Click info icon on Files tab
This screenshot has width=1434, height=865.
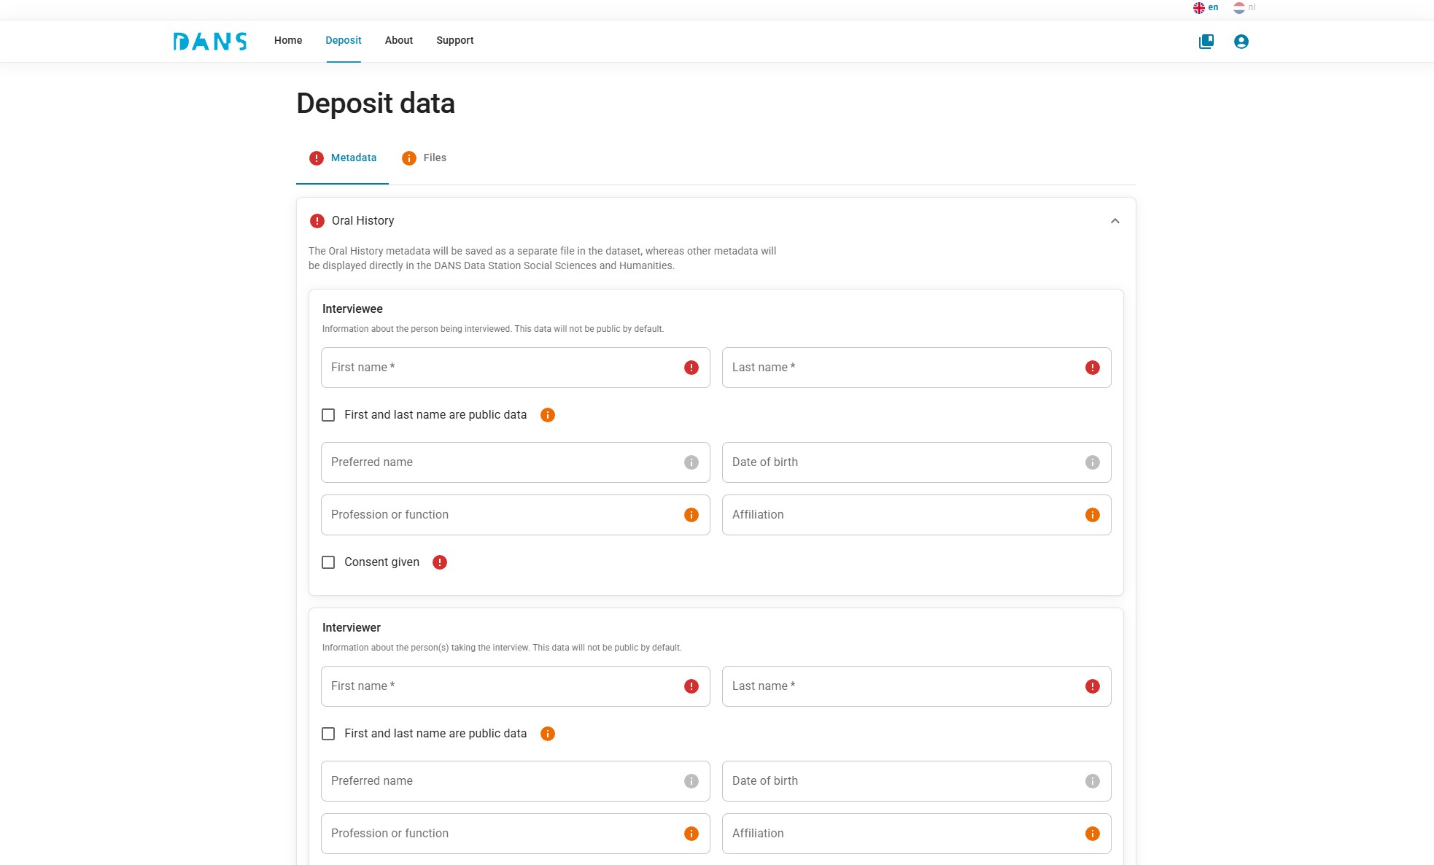tap(409, 158)
